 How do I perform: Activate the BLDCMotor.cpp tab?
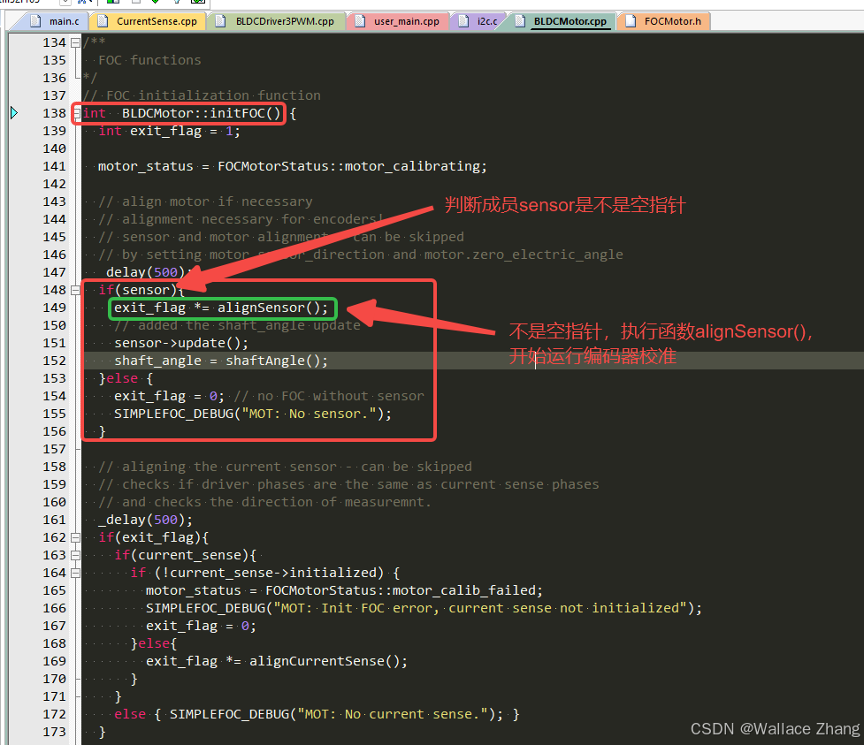tap(562, 21)
